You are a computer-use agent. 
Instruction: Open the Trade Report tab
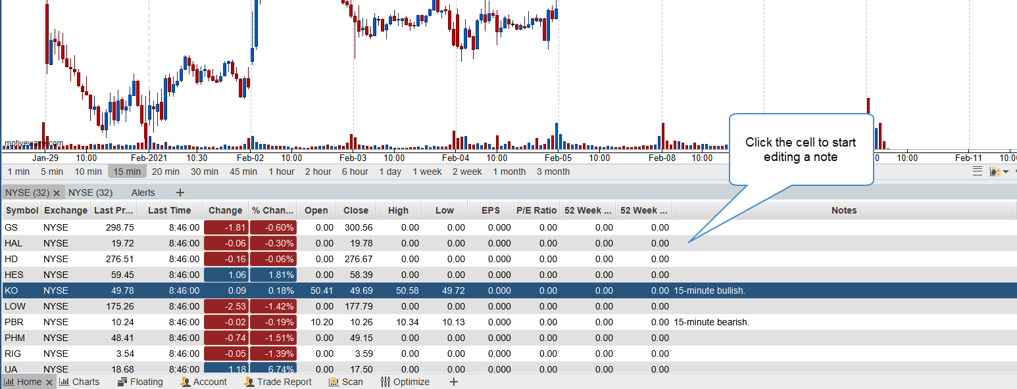point(278,382)
